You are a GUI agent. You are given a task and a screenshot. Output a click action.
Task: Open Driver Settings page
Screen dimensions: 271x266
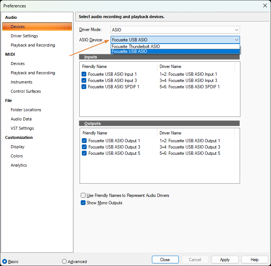(x=24, y=36)
